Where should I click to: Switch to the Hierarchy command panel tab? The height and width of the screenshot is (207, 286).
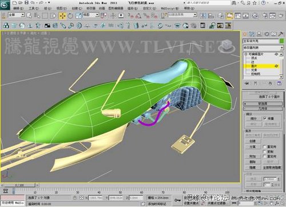coord(259,34)
